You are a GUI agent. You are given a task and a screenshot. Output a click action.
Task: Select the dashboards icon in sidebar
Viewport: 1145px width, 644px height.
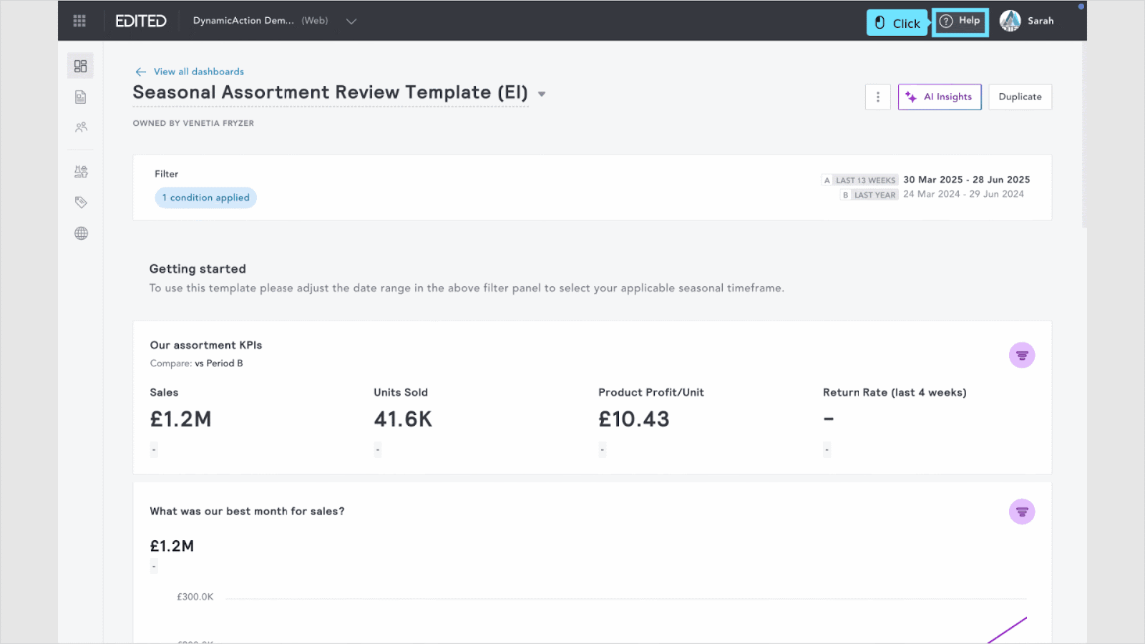point(80,66)
